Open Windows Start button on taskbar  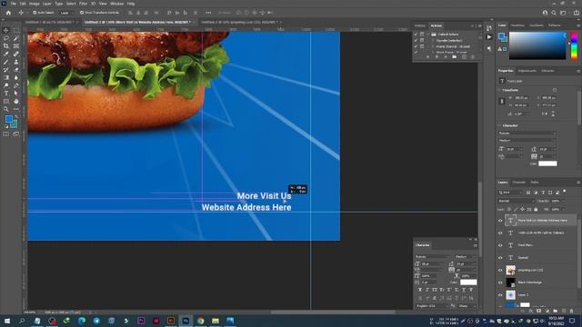tap(7, 321)
